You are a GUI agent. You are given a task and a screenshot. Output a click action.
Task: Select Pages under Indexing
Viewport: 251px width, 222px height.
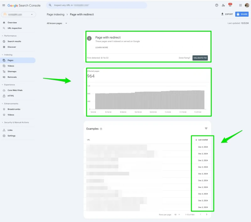pyautogui.click(x=18, y=60)
